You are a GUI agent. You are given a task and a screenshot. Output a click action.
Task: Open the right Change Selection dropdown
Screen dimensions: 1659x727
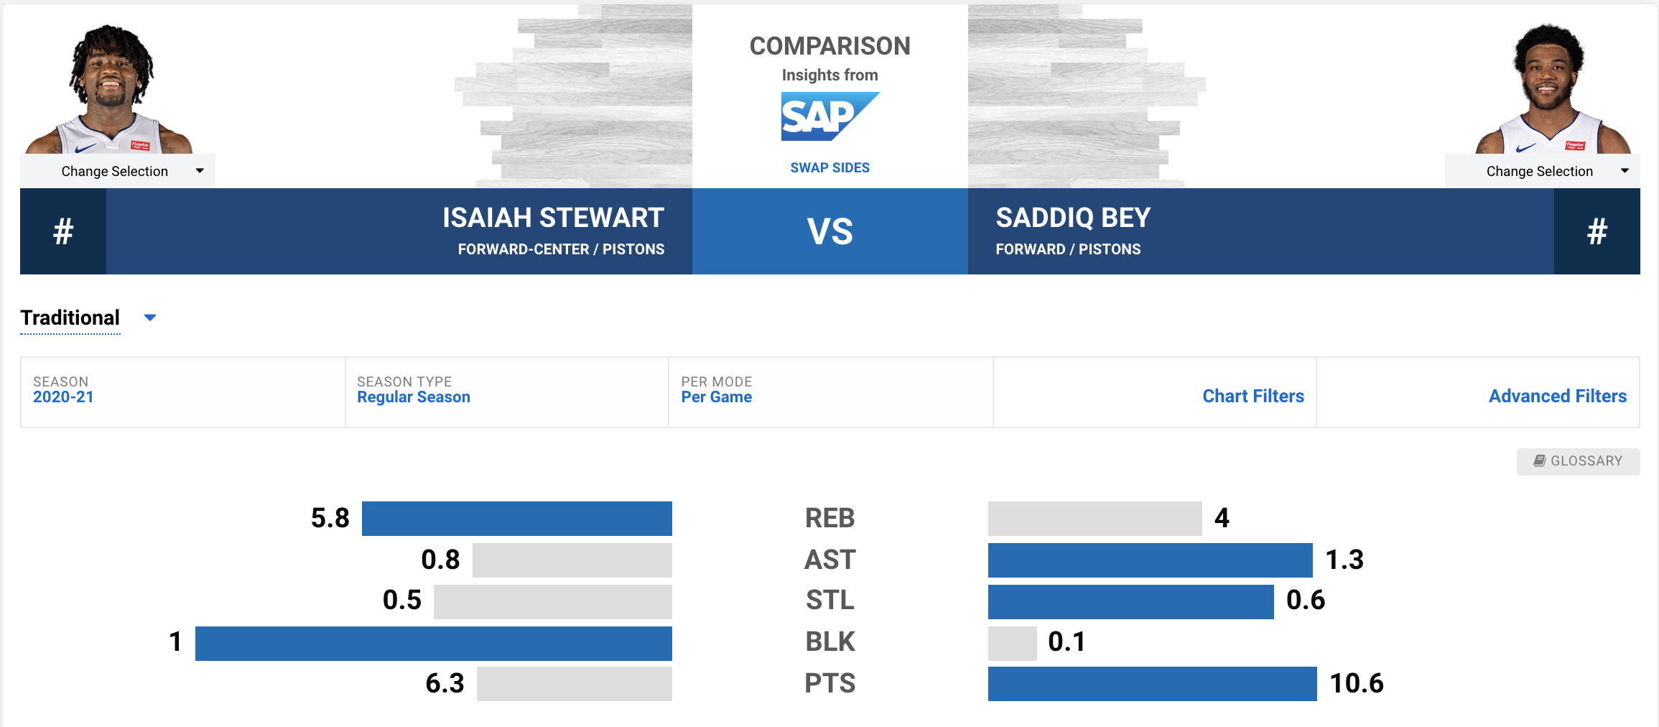click(1542, 171)
